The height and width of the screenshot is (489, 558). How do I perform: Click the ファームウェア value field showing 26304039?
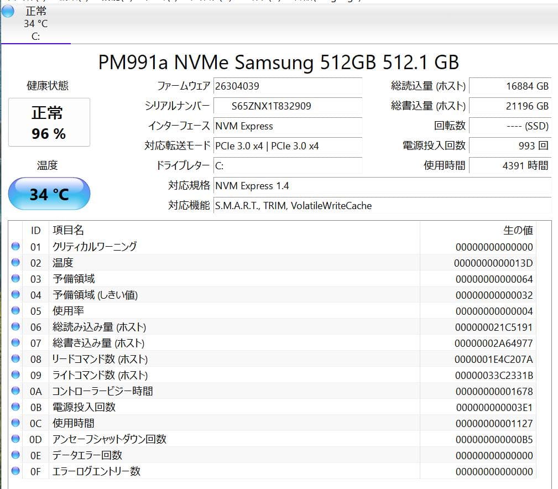(288, 86)
